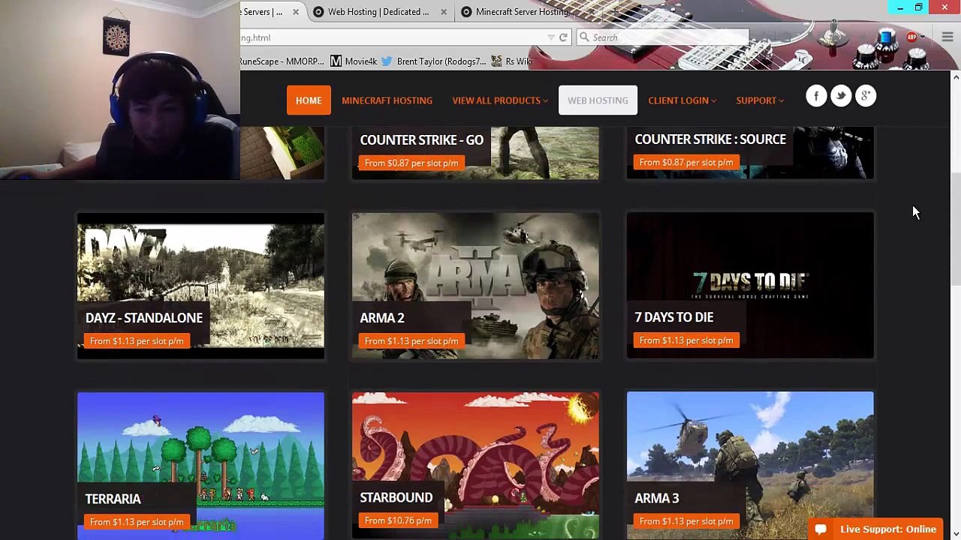Open the URL history dropdown arrow
This screenshot has height=540, width=961.
tap(551, 37)
